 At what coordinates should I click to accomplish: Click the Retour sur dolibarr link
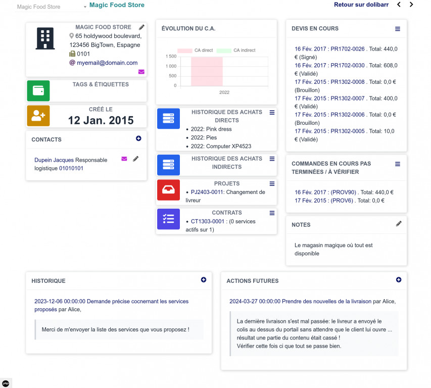click(361, 5)
